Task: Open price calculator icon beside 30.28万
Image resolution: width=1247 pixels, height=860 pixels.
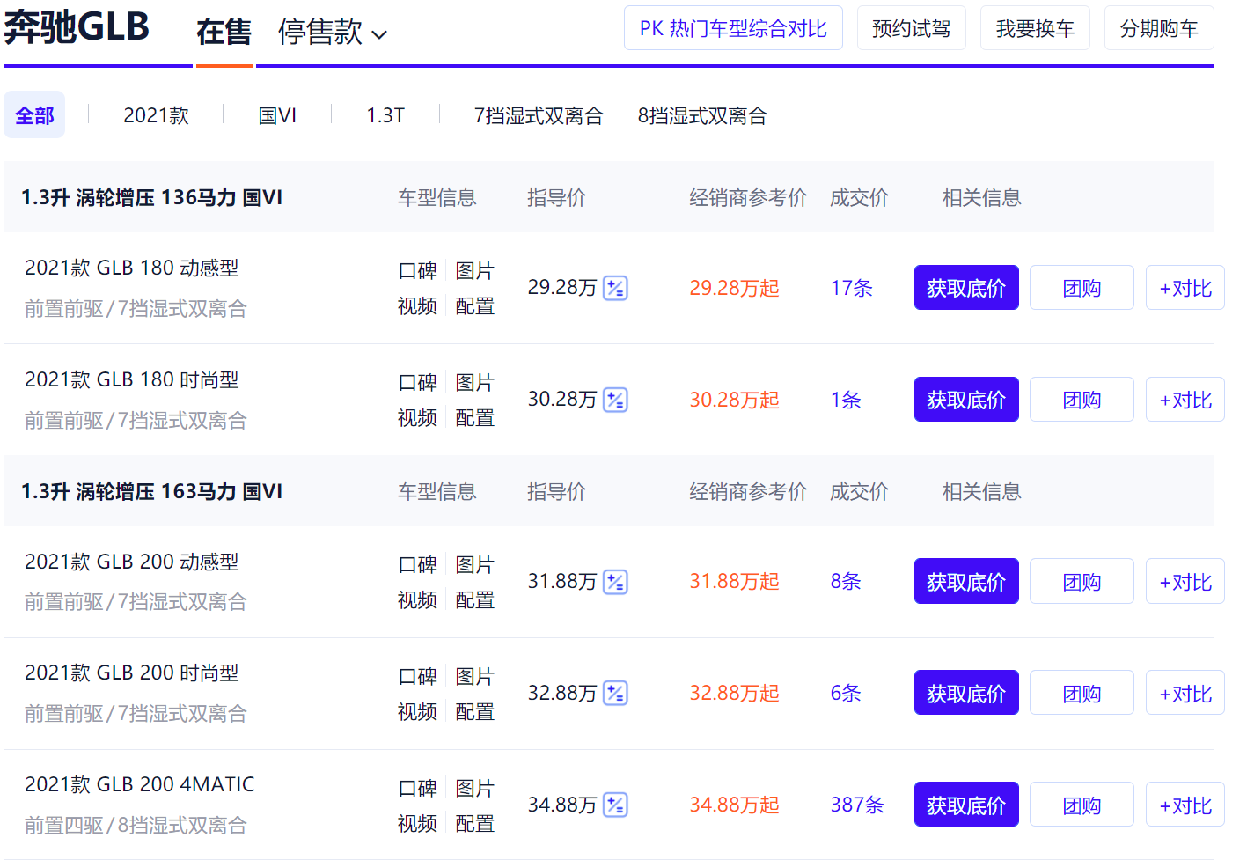Action: point(615,400)
